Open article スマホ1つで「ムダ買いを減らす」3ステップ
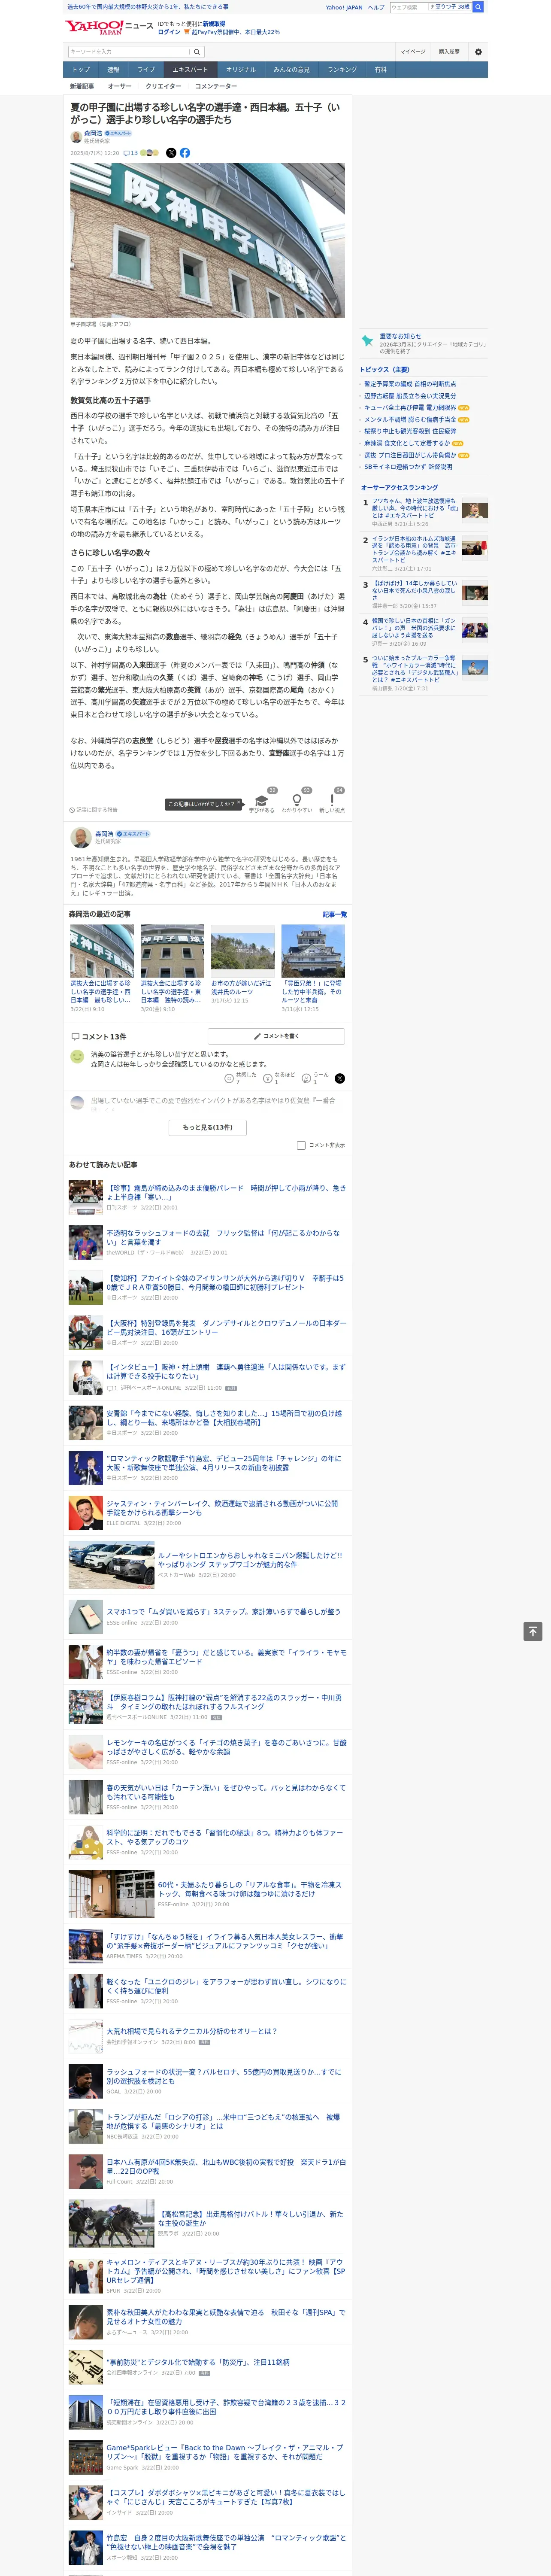 223,1612
